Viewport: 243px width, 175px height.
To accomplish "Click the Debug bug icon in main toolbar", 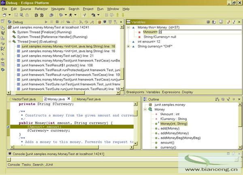I will [61, 15].
